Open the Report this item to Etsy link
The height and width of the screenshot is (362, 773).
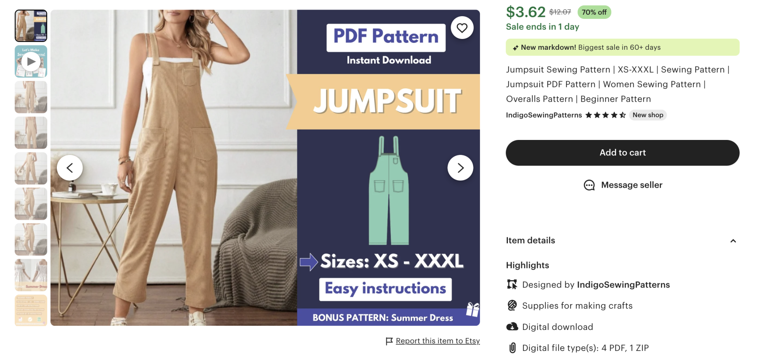pyautogui.click(x=438, y=341)
